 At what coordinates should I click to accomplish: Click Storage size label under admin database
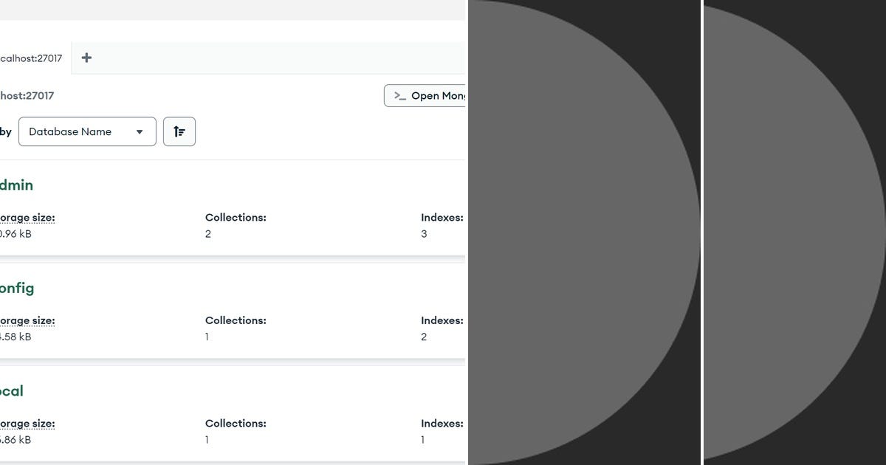28,217
